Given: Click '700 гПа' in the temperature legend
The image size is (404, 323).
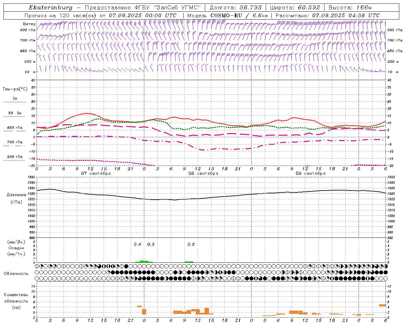Looking at the screenshot, I should [15, 142].
